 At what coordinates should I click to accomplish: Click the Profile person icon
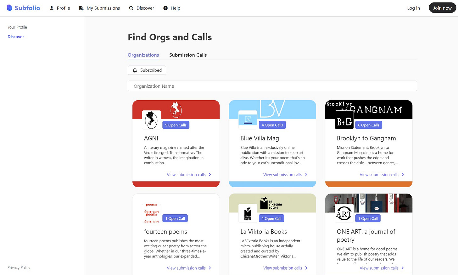(52, 8)
